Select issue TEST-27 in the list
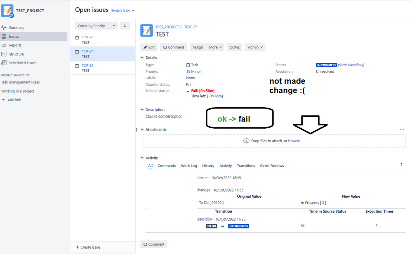Image resolution: width=412 pixels, height=254 pixels. pyautogui.click(x=102, y=54)
